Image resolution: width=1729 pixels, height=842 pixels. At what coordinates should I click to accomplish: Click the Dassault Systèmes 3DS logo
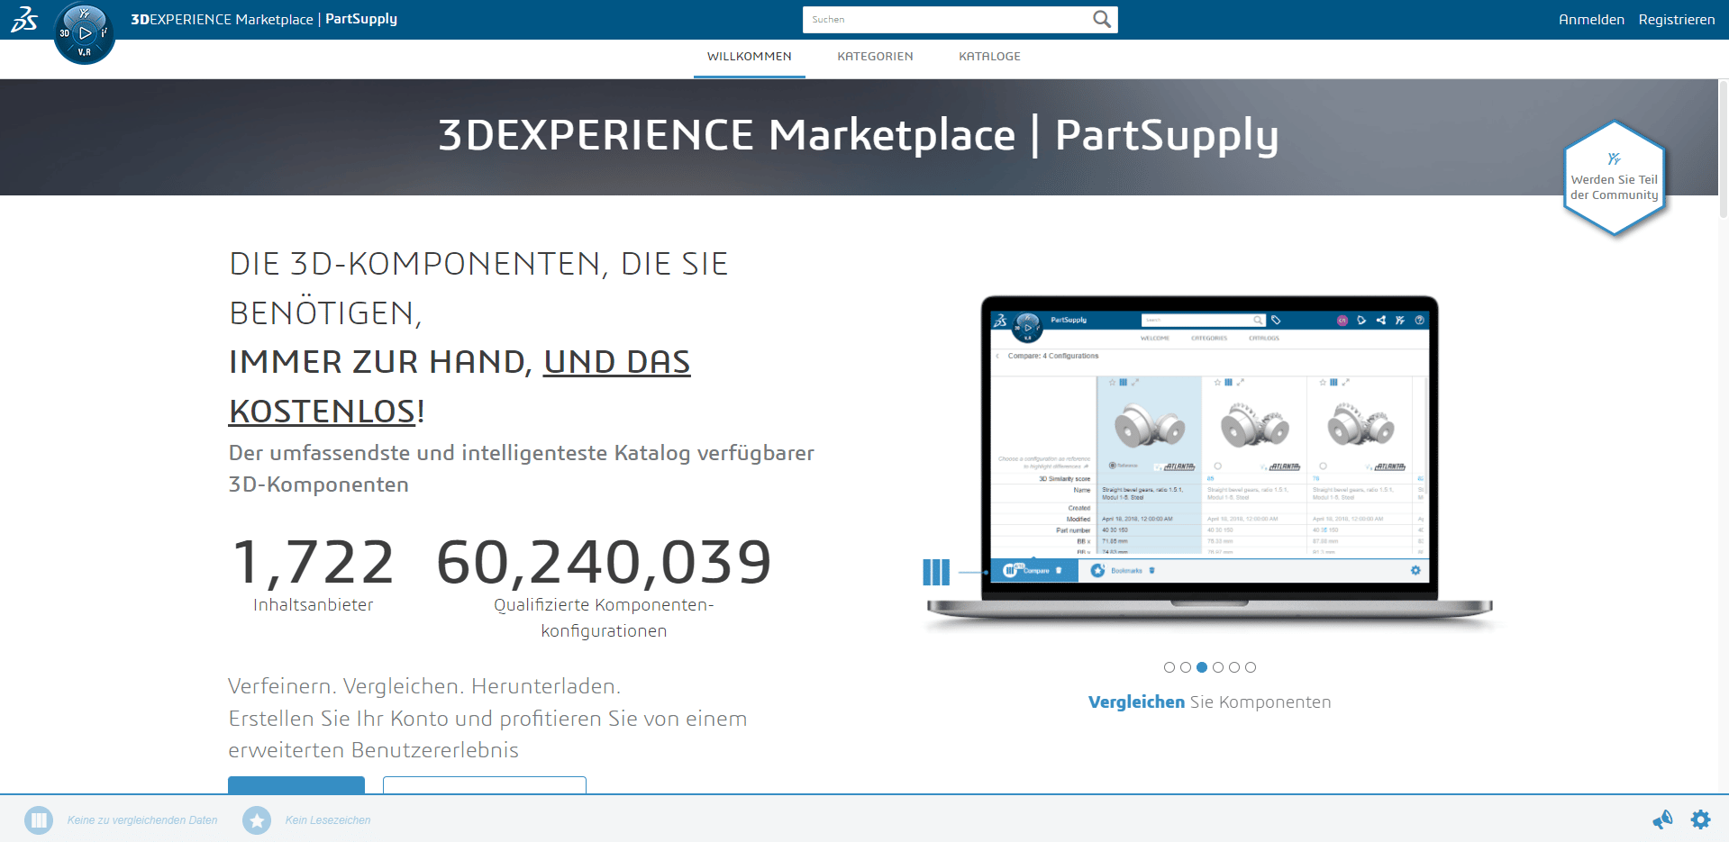click(24, 20)
